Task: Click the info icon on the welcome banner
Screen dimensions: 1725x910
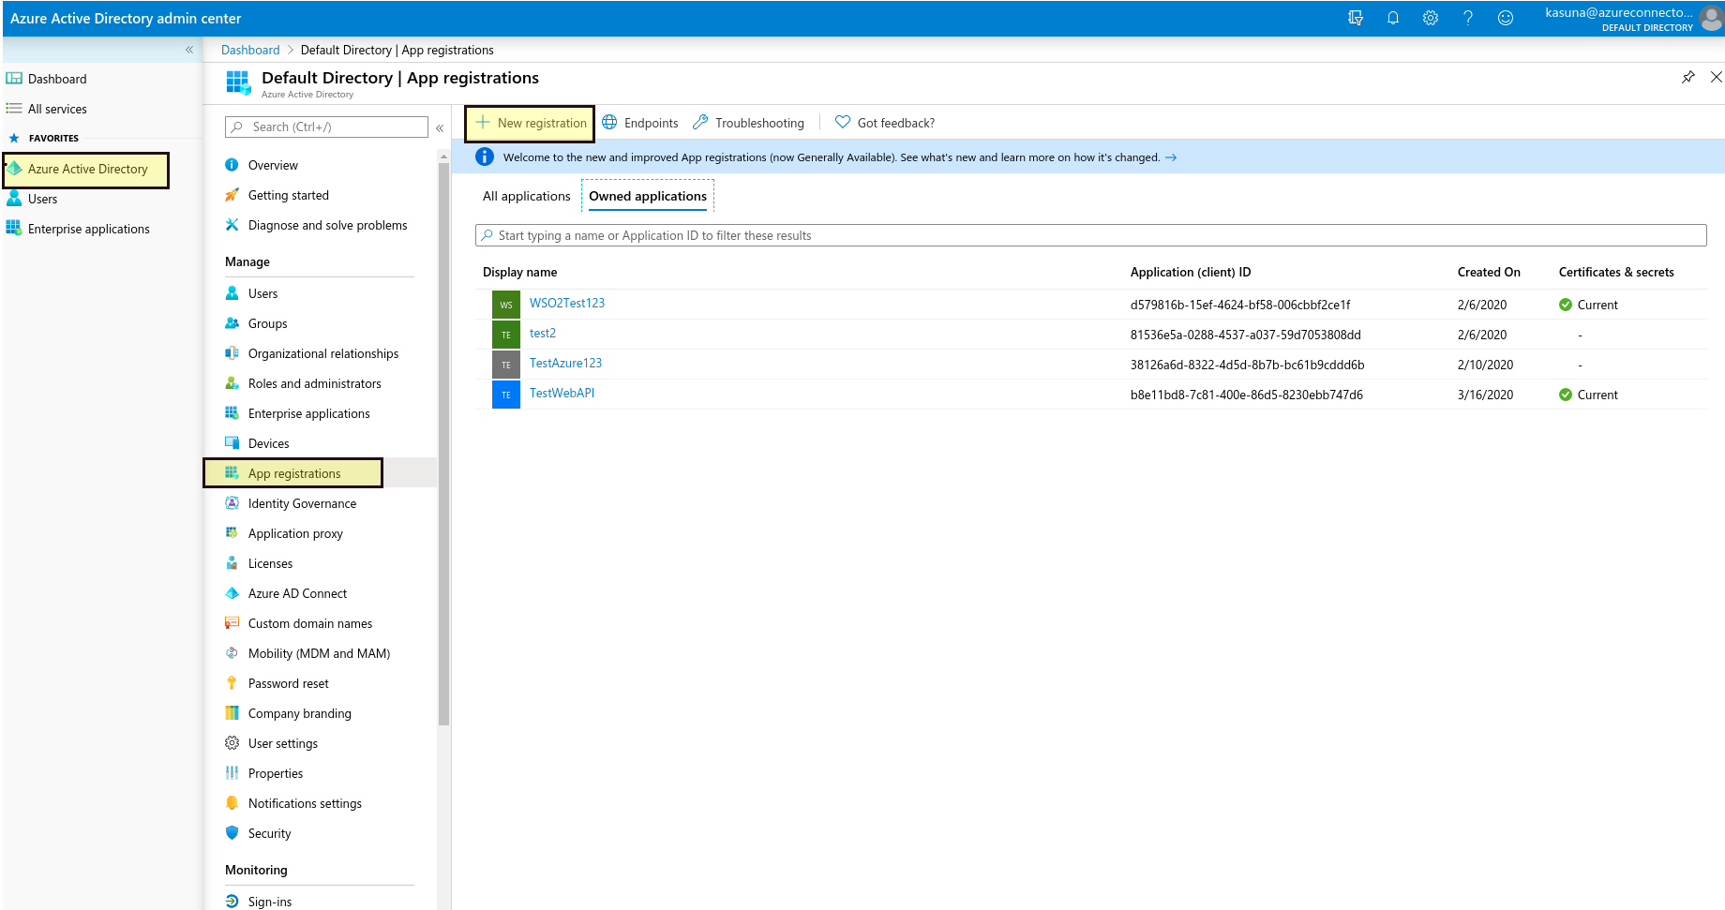Action: point(485,157)
